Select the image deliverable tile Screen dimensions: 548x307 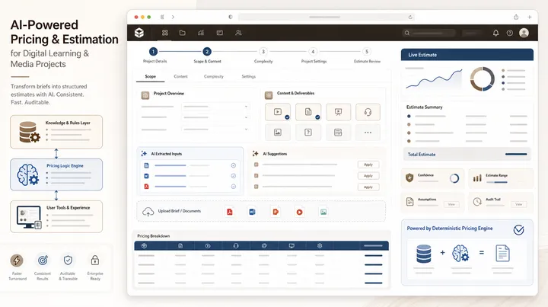point(278,133)
